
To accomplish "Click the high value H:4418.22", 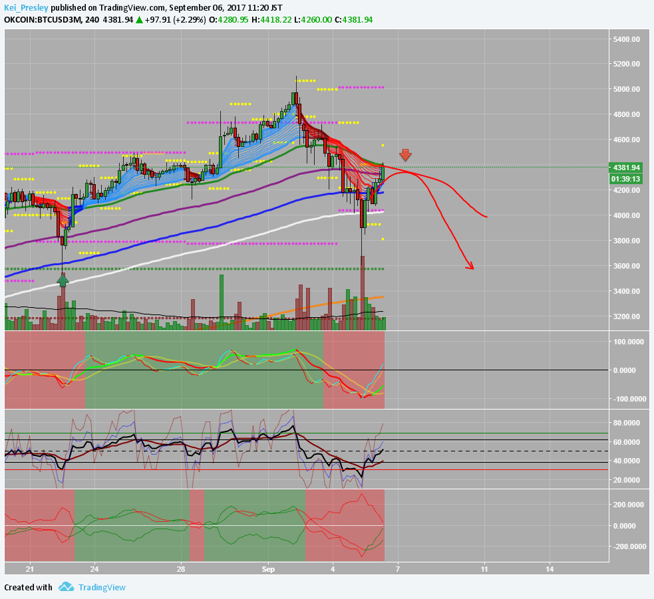I will 271,19.
